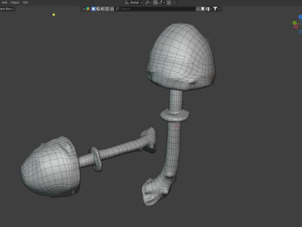This screenshot has height=227, width=302.
Task: Click the red X axis gizmo ball
Action: 296,26
